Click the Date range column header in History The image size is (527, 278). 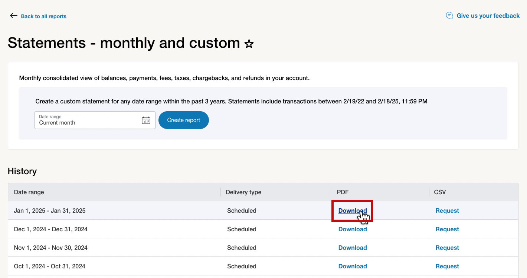pyautogui.click(x=29, y=192)
